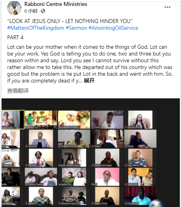181x207 pixels.
Task: Open the #MattersOfTheKingdom hashtag
Action: (36, 28)
